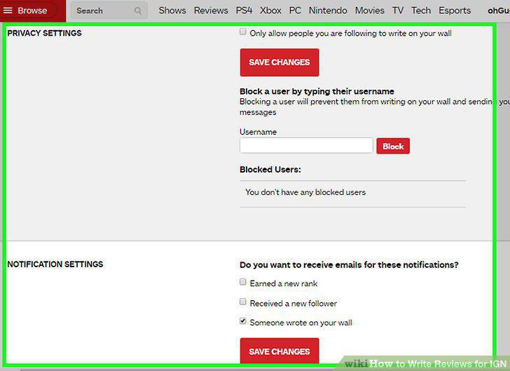Open the TV section

[x=398, y=11]
